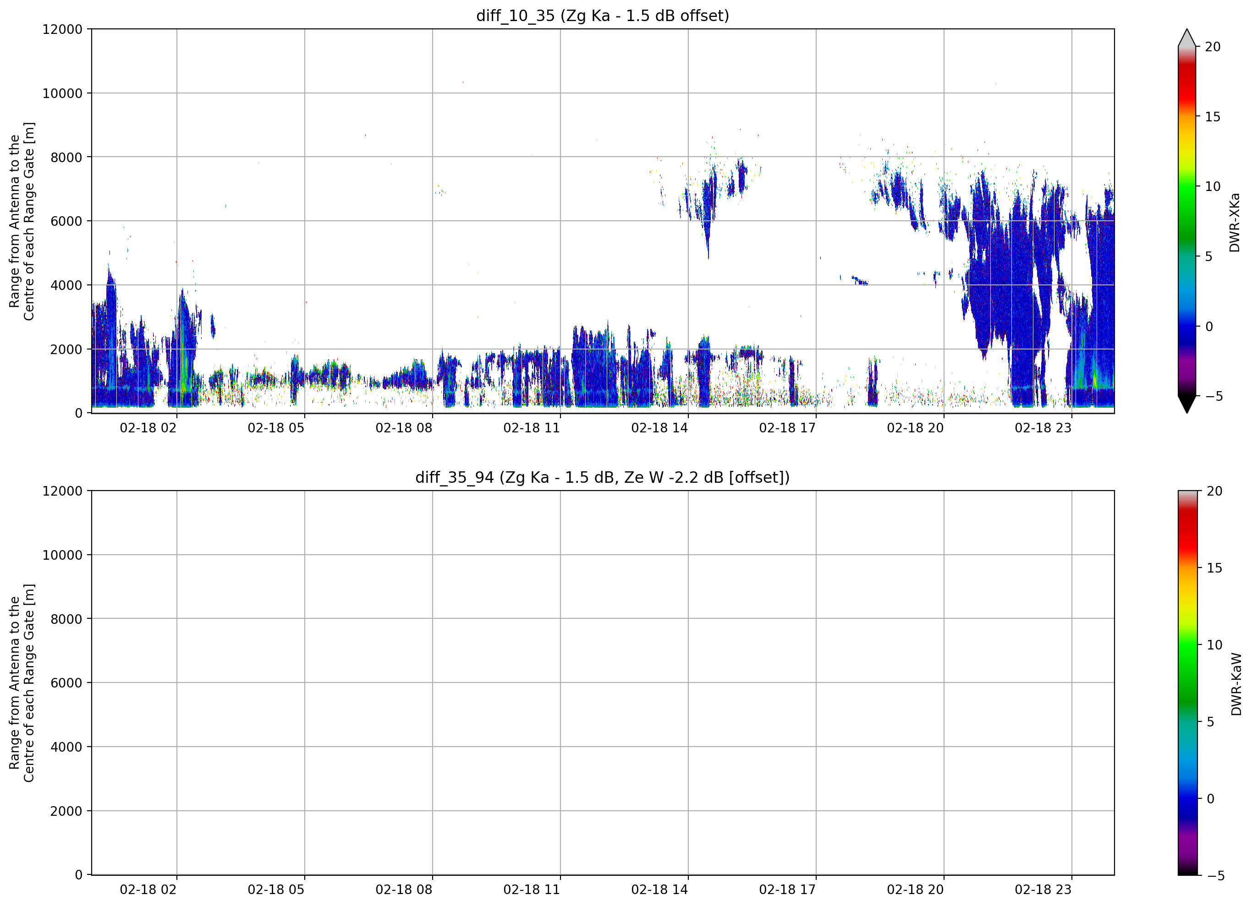1252x906 pixels.
Task: Click y tick "4000" of diff_35_94 plot
Action: (x=66, y=747)
